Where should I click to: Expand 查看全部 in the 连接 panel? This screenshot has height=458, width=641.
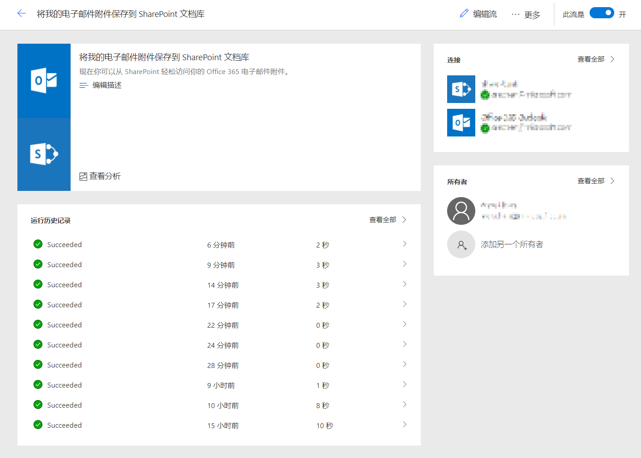pyautogui.click(x=596, y=59)
